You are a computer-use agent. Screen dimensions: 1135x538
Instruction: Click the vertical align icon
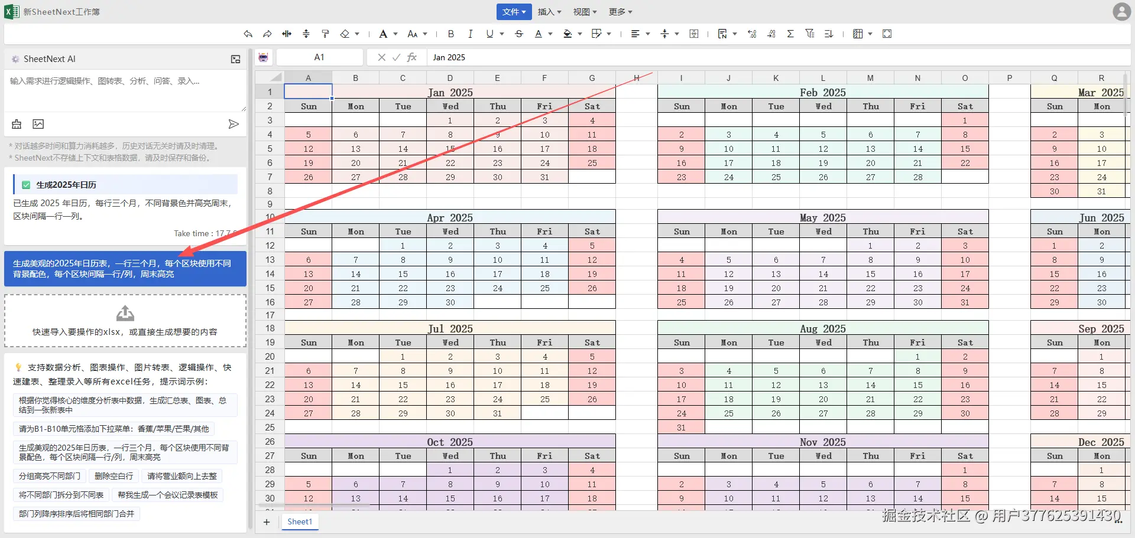coord(664,34)
